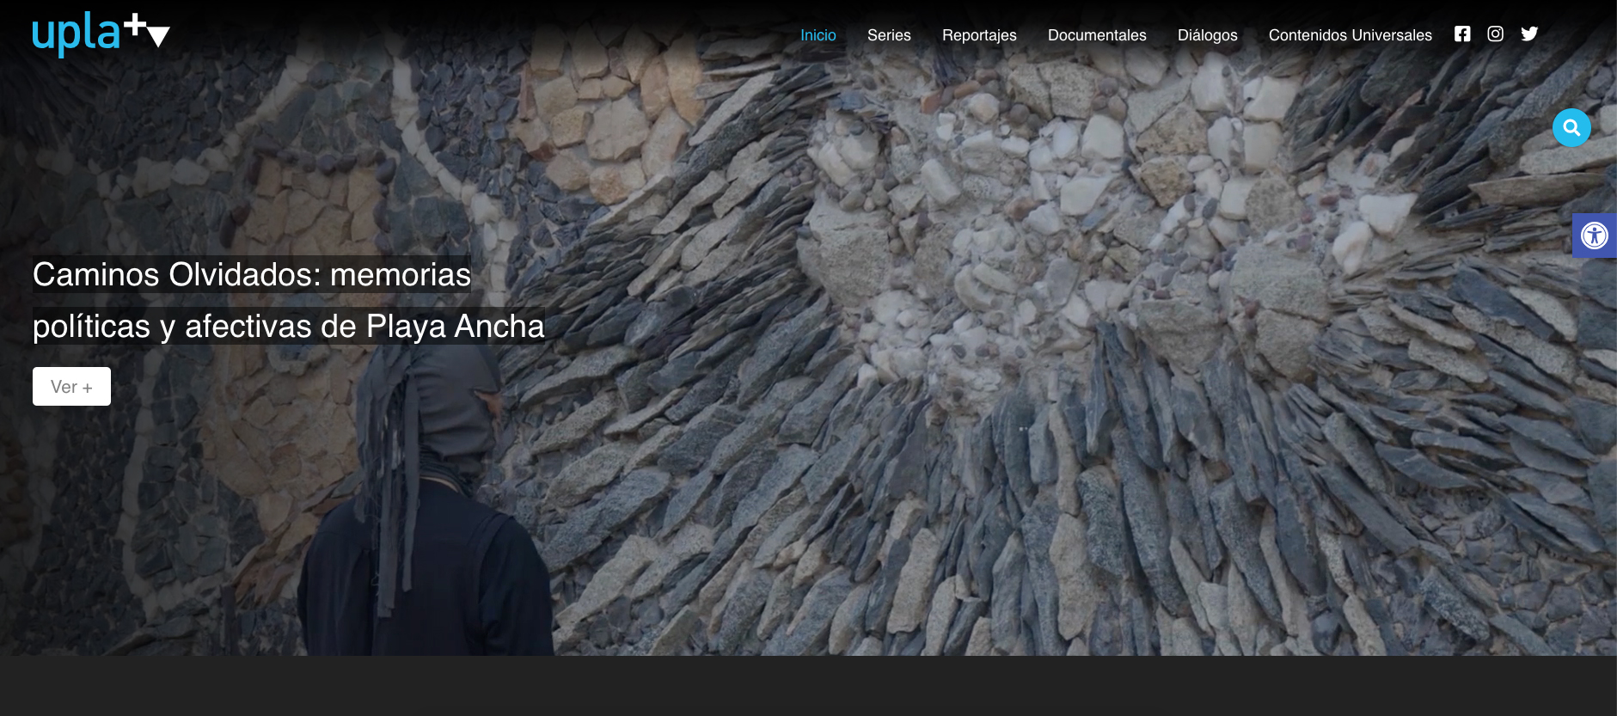Viewport: 1617px width, 716px height.
Task: Open the Twitter bird icon
Action: pos(1529,34)
